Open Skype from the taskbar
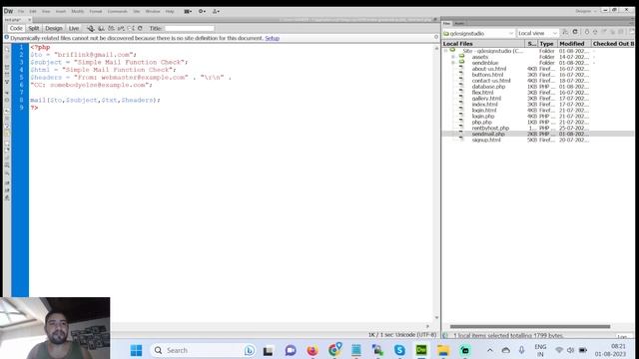639x359 pixels. pos(399,350)
